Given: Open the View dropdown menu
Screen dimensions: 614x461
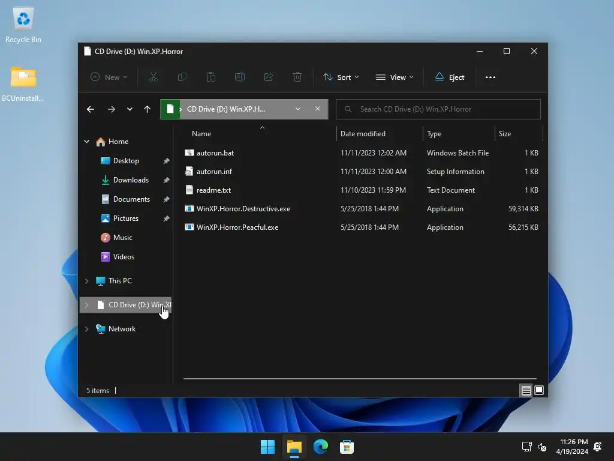Looking at the screenshot, I should [395, 77].
